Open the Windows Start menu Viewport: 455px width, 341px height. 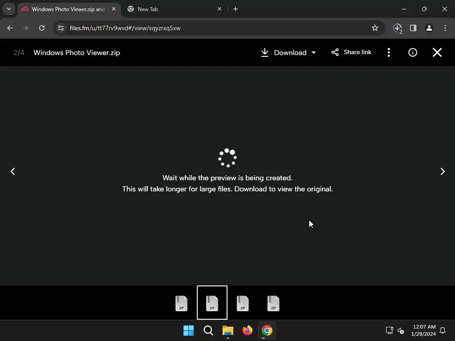click(188, 330)
